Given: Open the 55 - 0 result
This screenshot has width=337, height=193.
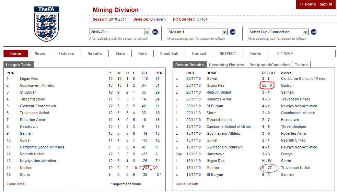Looking at the screenshot, I should point(267,85).
